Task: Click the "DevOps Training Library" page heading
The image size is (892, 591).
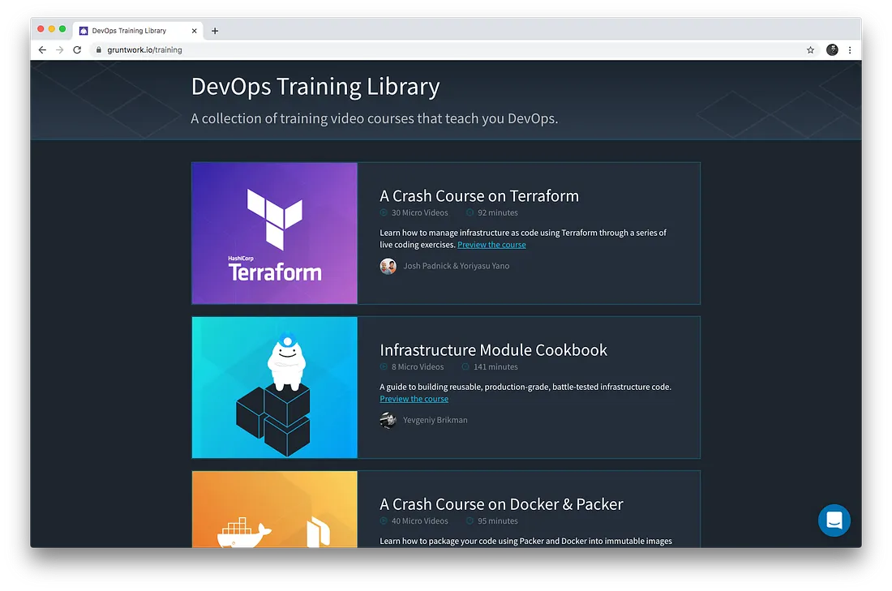Action: [x=315, y=87]
